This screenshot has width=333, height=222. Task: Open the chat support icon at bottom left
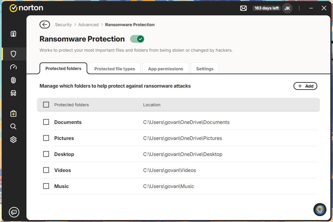14,212
